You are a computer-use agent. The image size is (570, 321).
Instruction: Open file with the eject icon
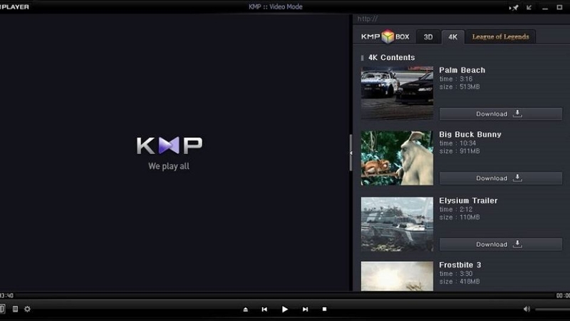245,310
